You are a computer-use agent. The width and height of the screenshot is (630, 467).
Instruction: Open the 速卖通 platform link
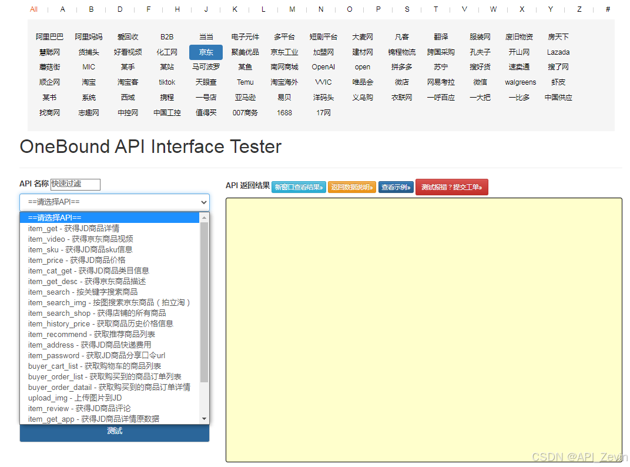click(519, 67)
